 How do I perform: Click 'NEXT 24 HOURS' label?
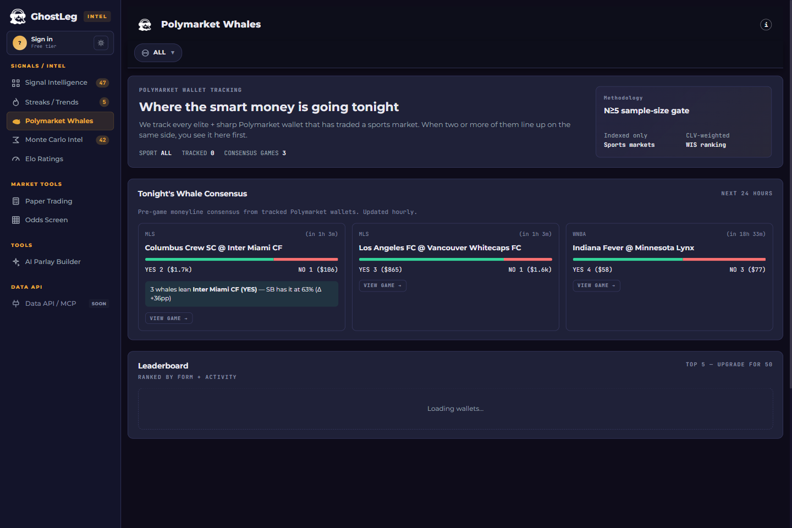pos(747,194)
